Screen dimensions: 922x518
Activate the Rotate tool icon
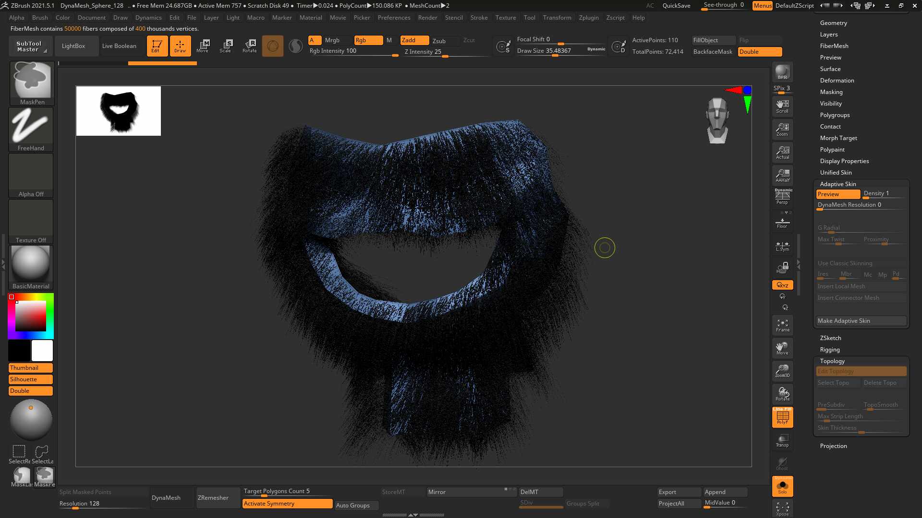pyautogui.click(x=249, y=46)
